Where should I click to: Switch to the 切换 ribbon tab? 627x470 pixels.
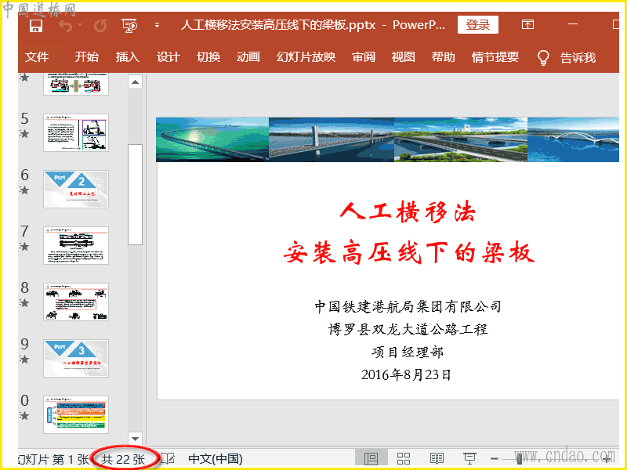click(208, 56)
